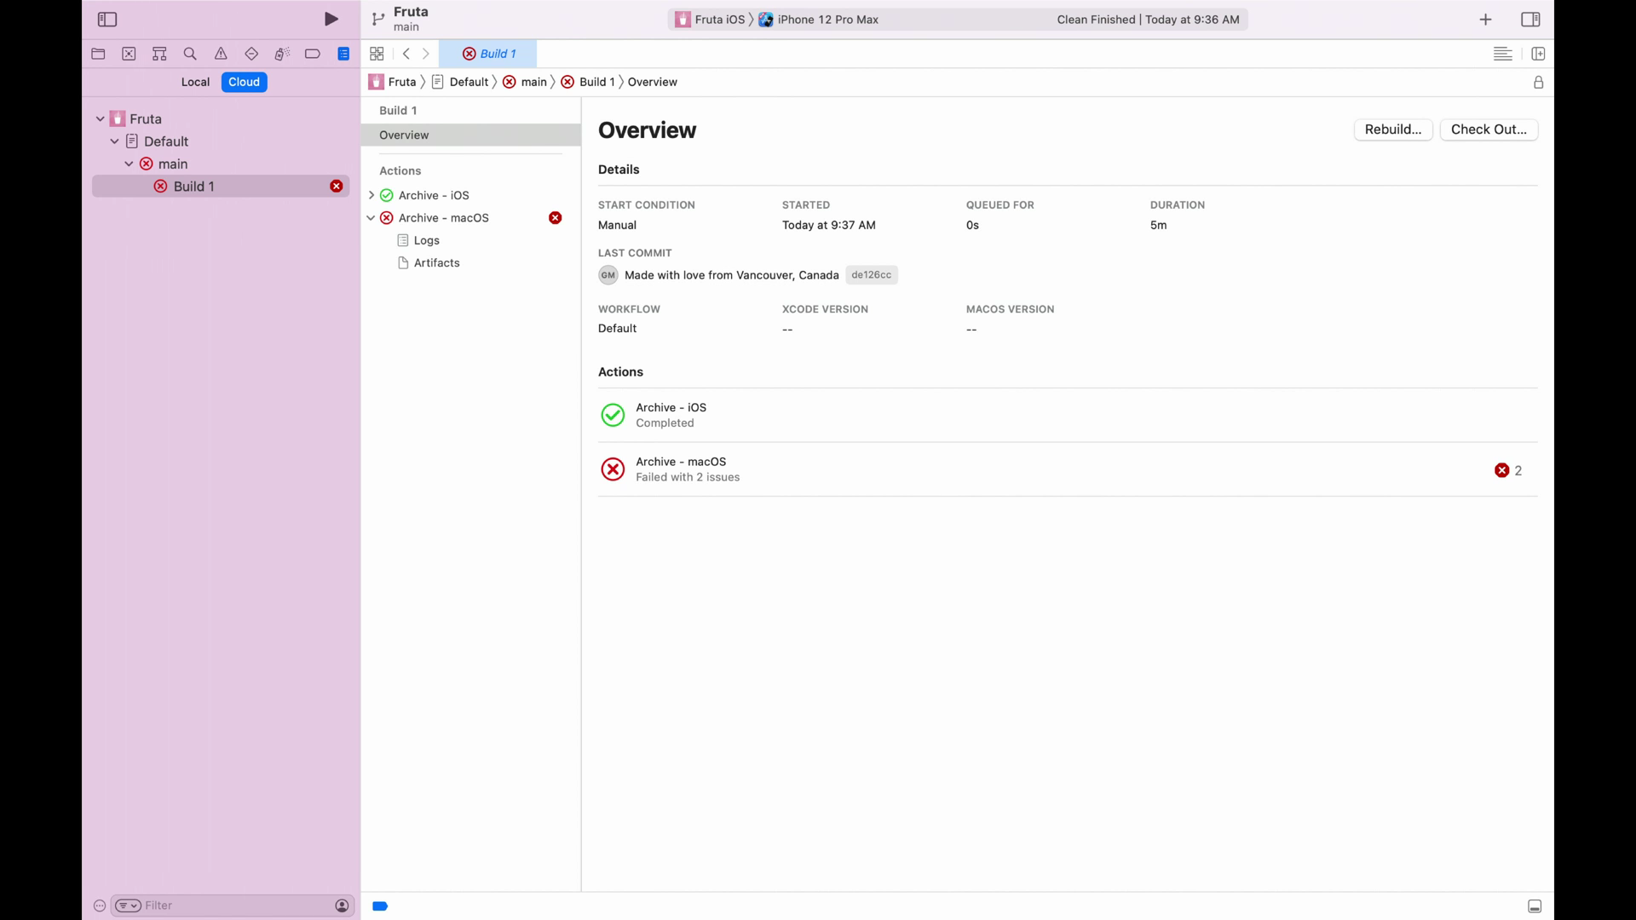
Task: Click main in the jump bar
Action: pos(525,82)
